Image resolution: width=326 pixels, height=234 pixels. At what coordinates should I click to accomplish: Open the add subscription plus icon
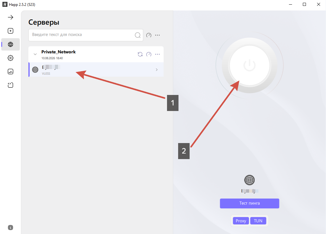click(10, 31)
